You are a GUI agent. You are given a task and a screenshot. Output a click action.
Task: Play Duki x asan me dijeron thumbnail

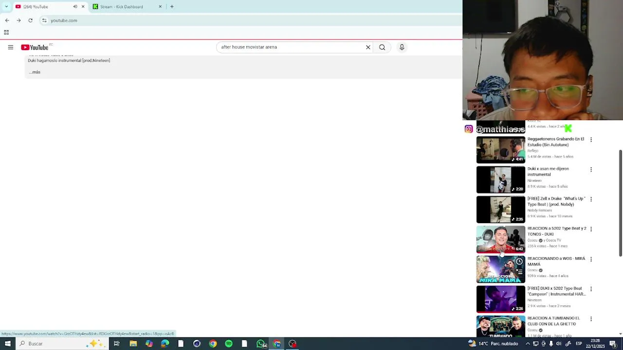coord(500,180)
